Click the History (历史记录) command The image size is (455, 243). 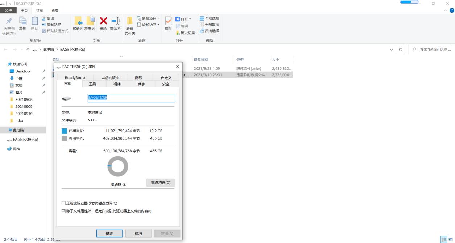pos(186,33)
